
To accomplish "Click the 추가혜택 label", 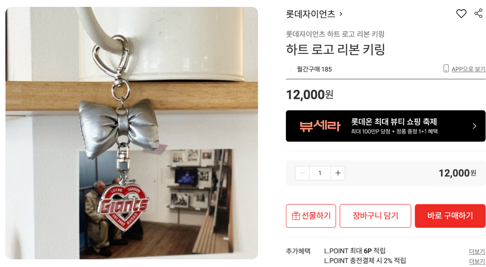I will [298, 251].
